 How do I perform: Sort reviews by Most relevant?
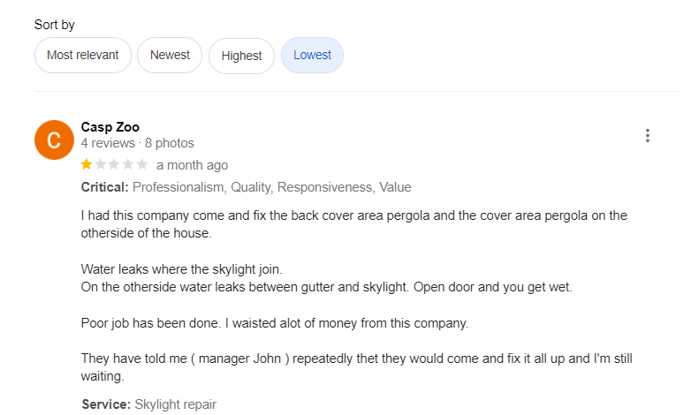[83, 55]
